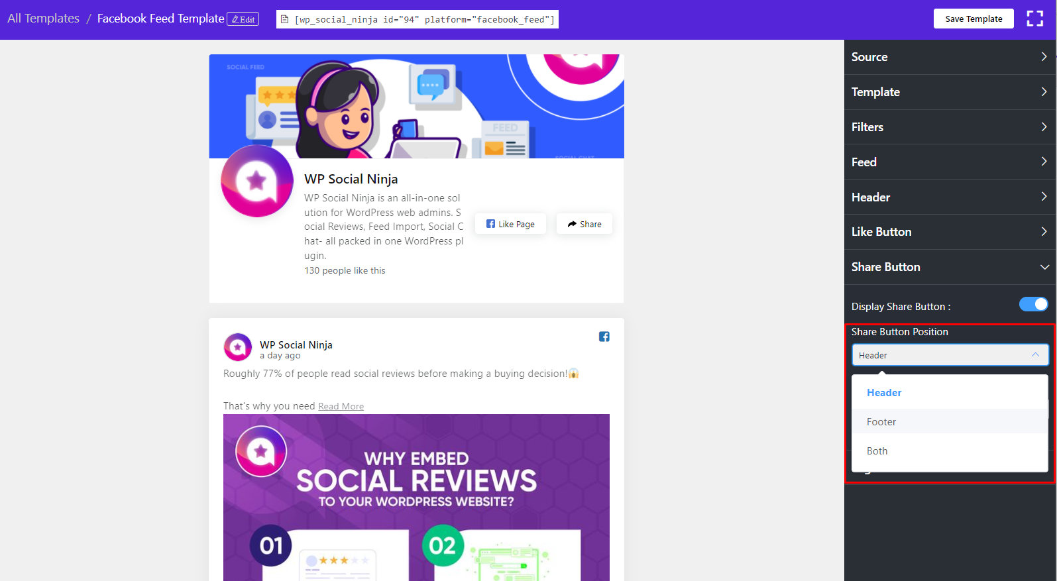This screenshot has height=581, width=1057.
Task: Click the 'a day ago' timestamp
Action: 280,356
